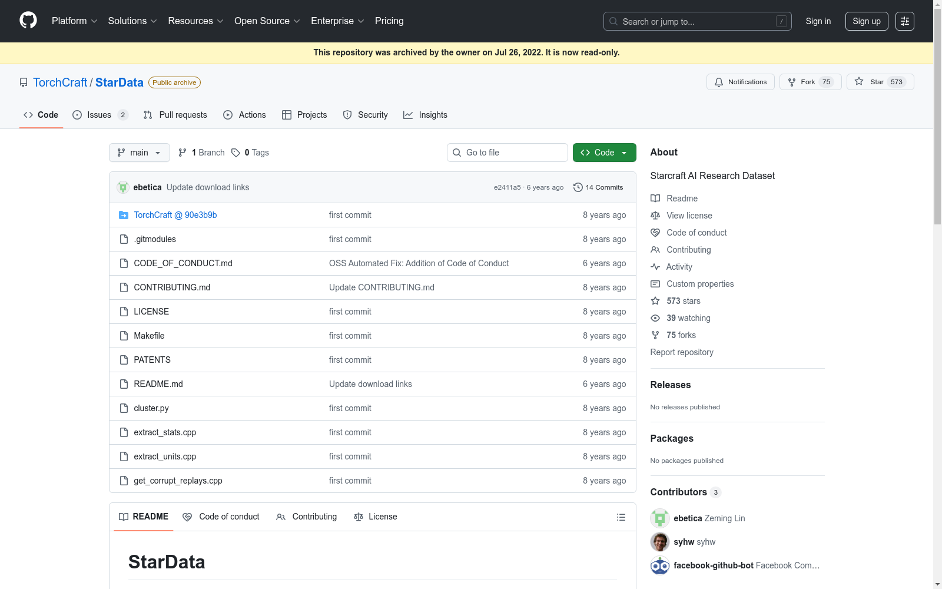Screen dimensions: 942x589
Task: Click the Fork icon button
Action: (792, 82)
